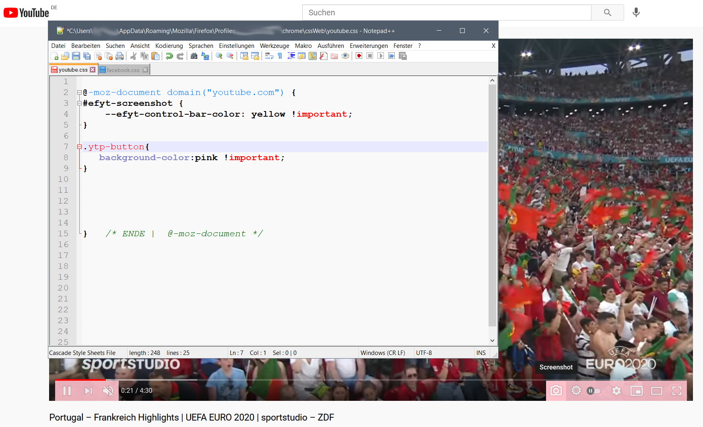Cut selection with the scissors icon

pos(134,56)
